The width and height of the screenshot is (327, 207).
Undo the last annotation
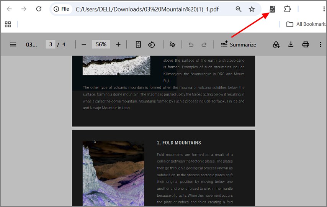pyautogui.click(x=191, y=45)
